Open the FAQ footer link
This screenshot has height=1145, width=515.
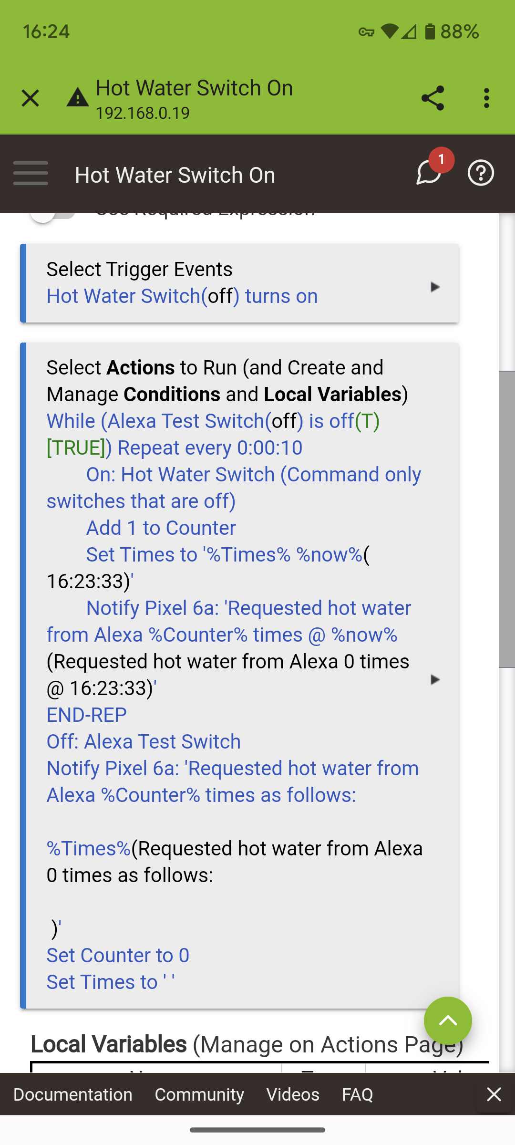[358, 1094]
